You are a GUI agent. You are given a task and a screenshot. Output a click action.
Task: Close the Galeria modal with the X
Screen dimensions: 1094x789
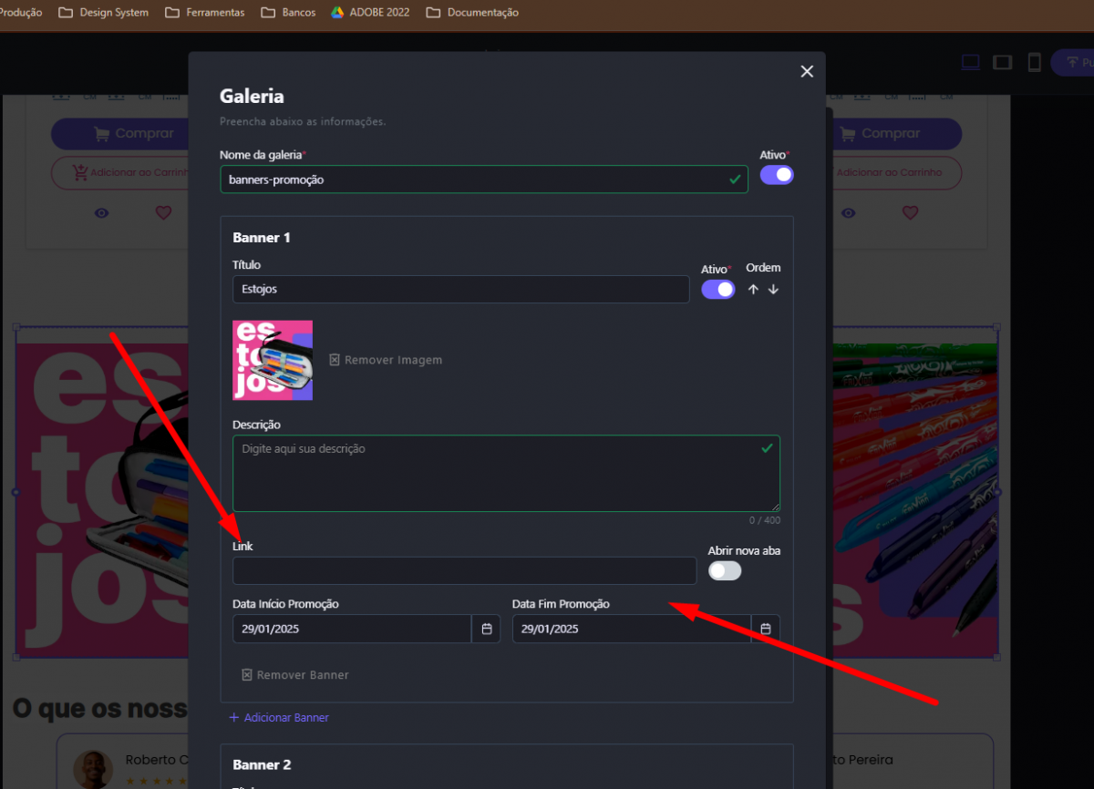click(x=806, y=72)
